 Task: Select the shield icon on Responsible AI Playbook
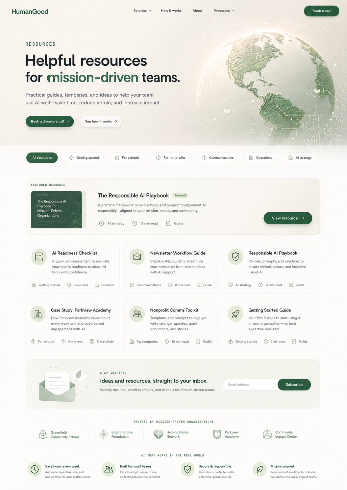(235, 257)
